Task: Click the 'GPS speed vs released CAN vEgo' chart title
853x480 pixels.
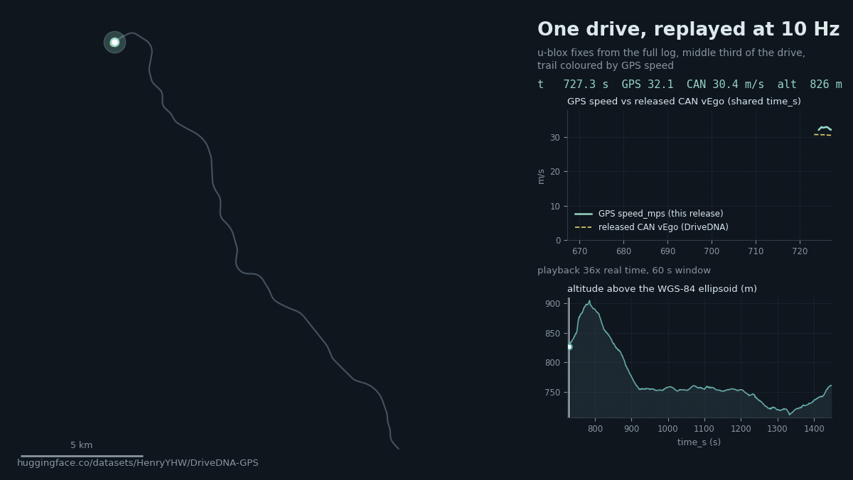Action: click(x=684, y=102)
